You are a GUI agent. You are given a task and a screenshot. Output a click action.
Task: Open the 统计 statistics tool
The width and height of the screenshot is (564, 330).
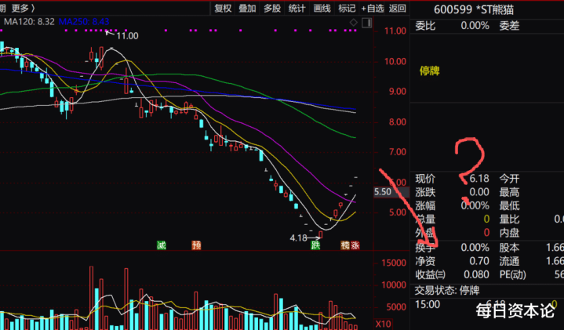297,9
